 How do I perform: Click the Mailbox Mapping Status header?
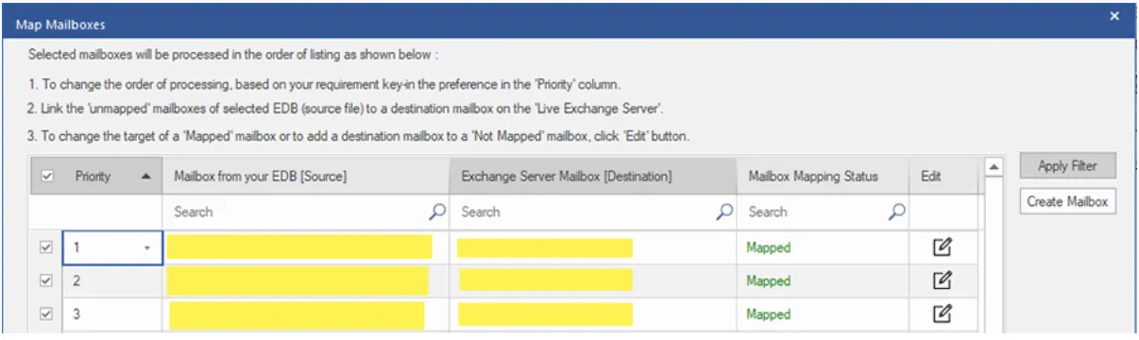tap(824, 176)
